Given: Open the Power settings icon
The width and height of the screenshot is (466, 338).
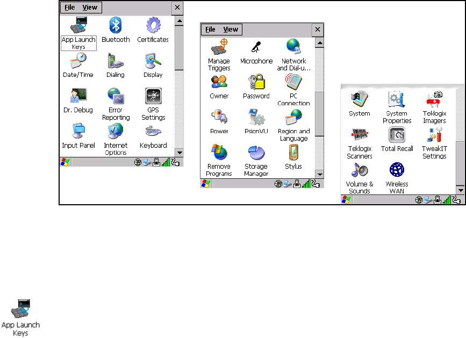Looking at the screenshot, I should [x=219, y=122].
